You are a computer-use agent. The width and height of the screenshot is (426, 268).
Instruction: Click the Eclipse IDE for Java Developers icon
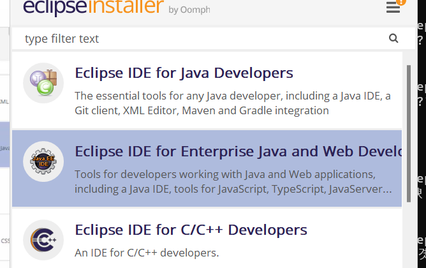(43, 83)
